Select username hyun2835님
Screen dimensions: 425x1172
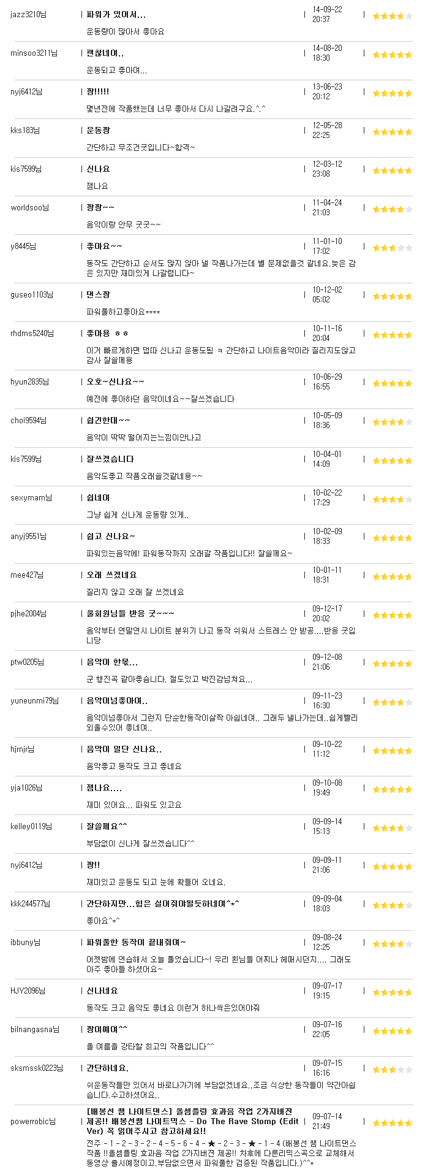tap(29, 381)
